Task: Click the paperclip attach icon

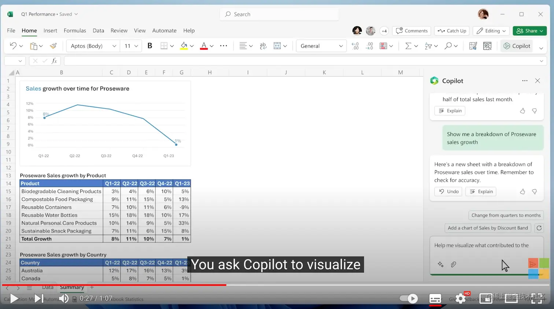Action: [453, 264]
